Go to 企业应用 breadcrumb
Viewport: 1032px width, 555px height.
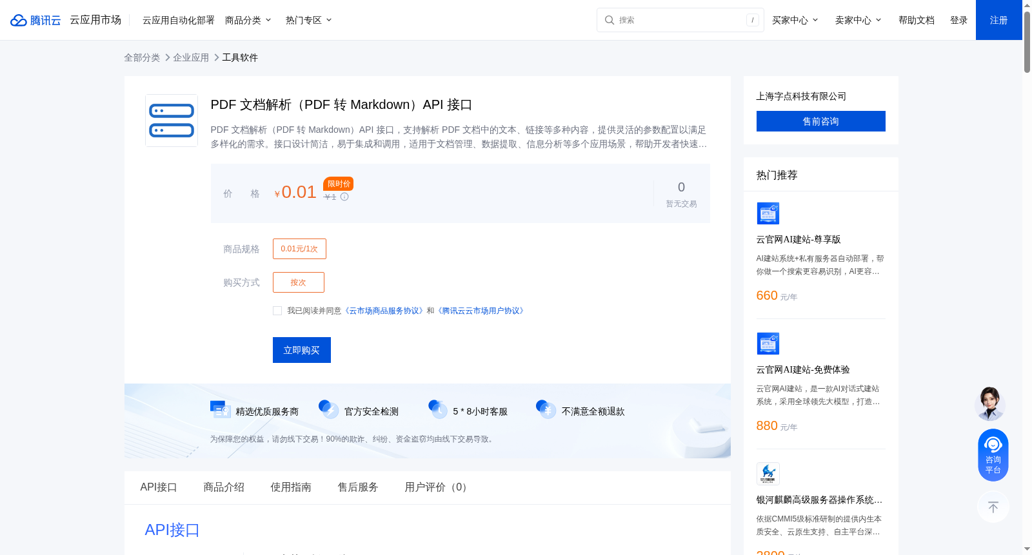pos(191,57)
